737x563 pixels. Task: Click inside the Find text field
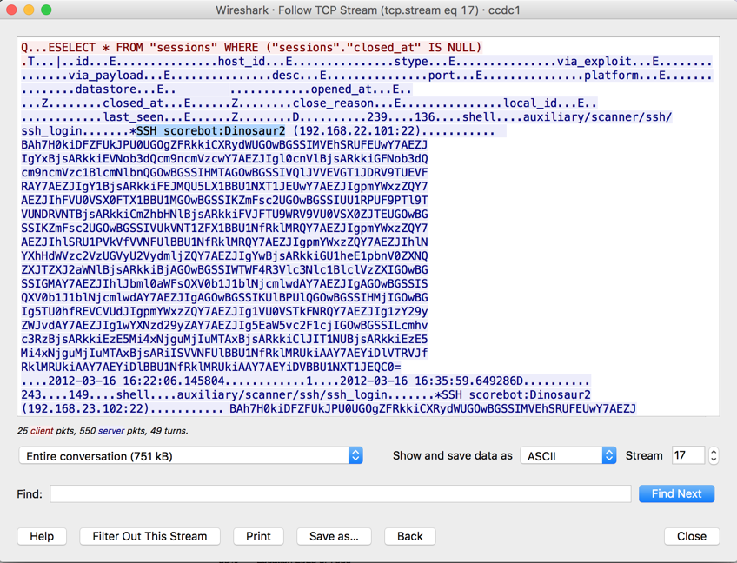click(341, 493)
